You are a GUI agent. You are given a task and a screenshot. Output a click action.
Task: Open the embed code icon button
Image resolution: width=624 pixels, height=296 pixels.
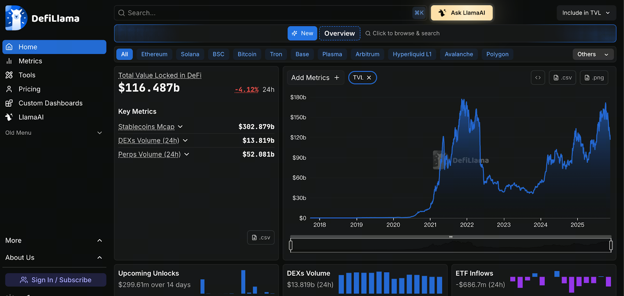tap(538, 78)
